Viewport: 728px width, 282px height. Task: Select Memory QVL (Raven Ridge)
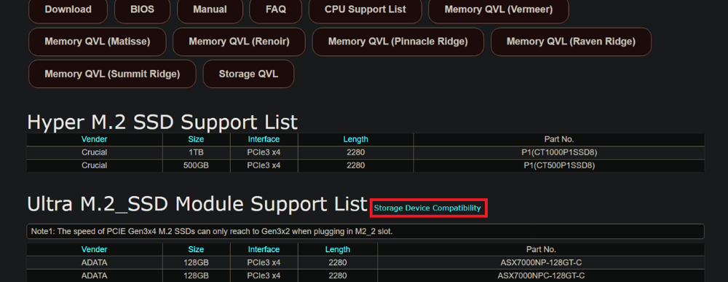point(571,42)
